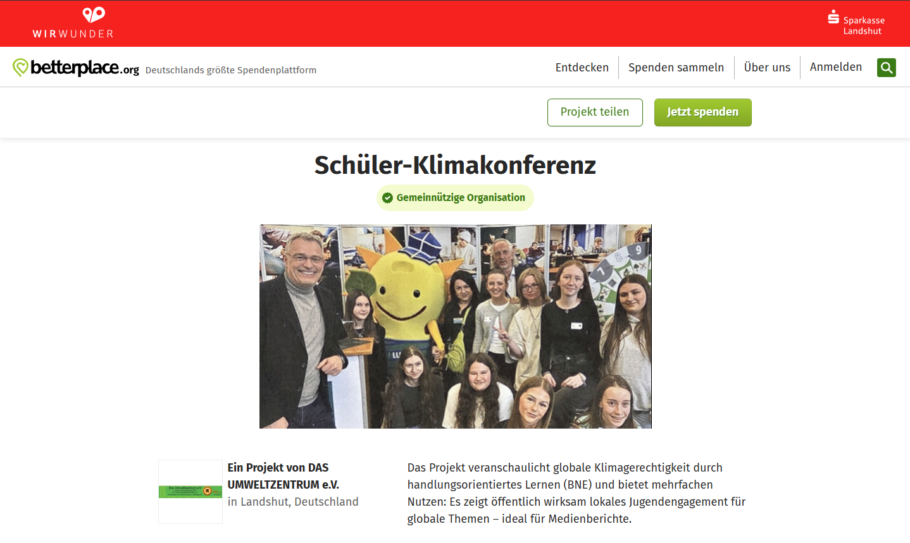Click the WirWunder heart logo
Image resolution: width=910 pixels, height=543 pixels.
[x=94, y=15]
